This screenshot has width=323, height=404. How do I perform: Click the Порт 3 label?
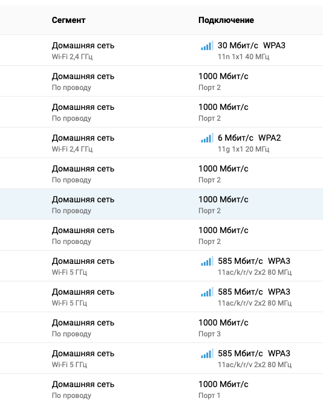(x=209, y=334)
